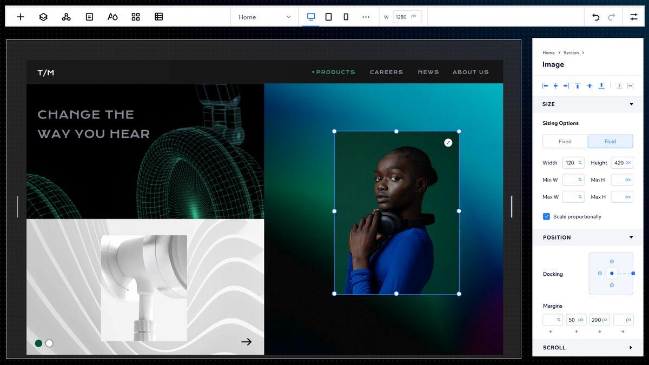Click the Undo arrow icon
Image resolution: width=649 pixels, height=365 pixels.
click(x=595, y=17)
